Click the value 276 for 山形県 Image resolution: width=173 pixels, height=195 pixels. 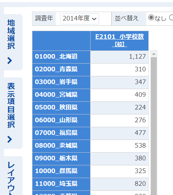140,120
